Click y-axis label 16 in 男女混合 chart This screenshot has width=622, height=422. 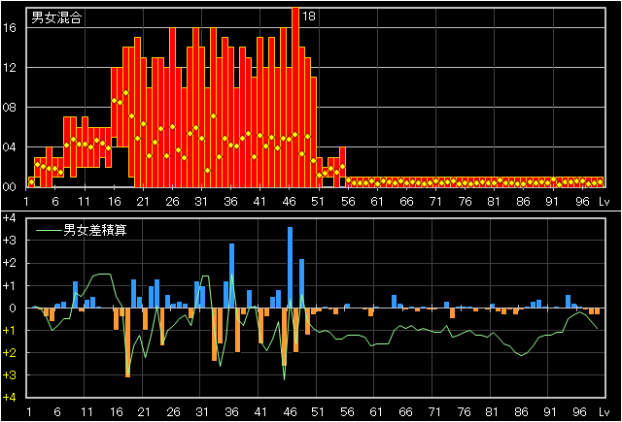click(9, 28)
